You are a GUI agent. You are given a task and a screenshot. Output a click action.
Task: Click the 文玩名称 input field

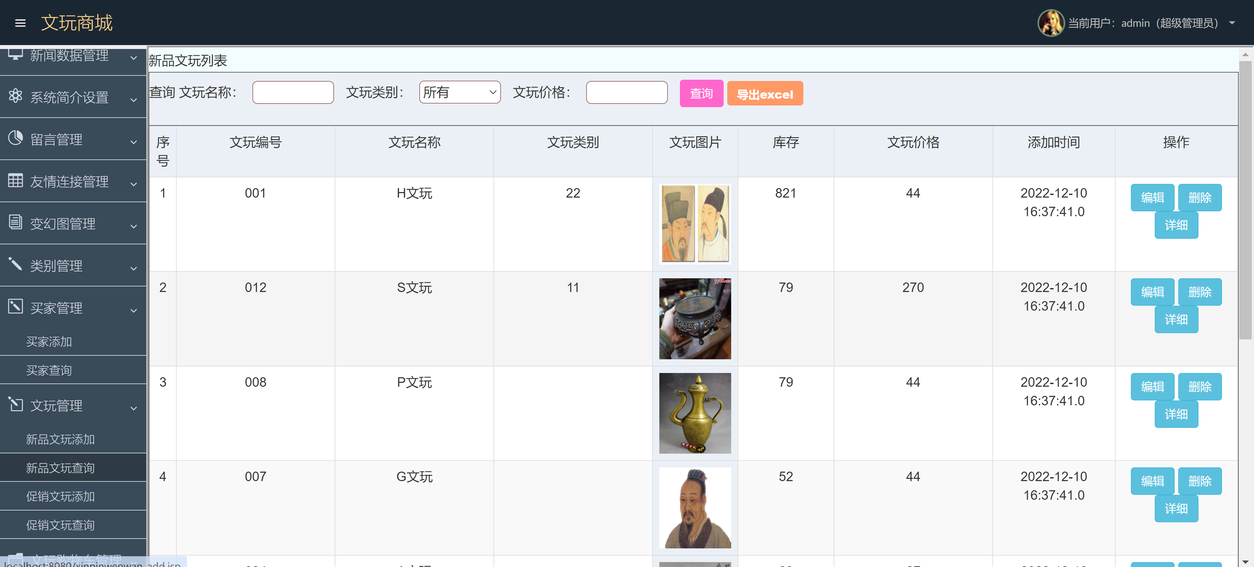[x=293, y=92]
